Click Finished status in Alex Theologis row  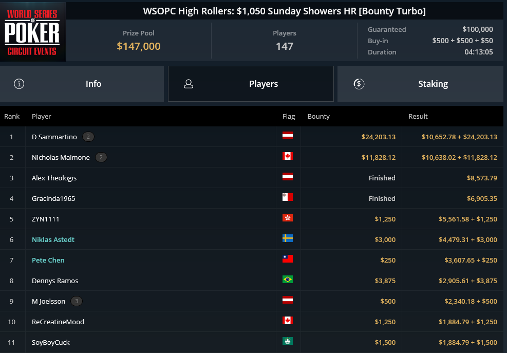coord(382,178)
